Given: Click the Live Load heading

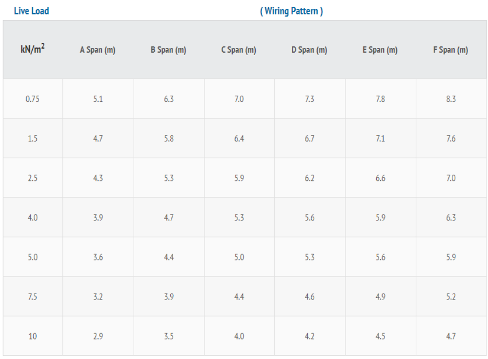Looking at the screenshot, I should click(31, 11).
